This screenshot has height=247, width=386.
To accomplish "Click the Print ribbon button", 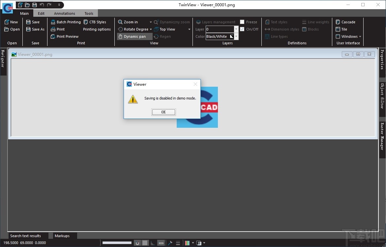I will (58, 29).
